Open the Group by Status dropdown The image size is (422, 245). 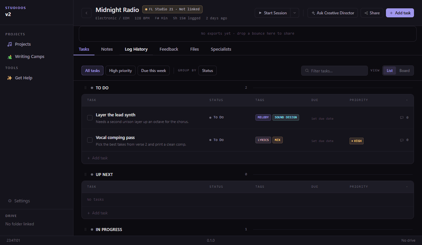pos(207,71)
